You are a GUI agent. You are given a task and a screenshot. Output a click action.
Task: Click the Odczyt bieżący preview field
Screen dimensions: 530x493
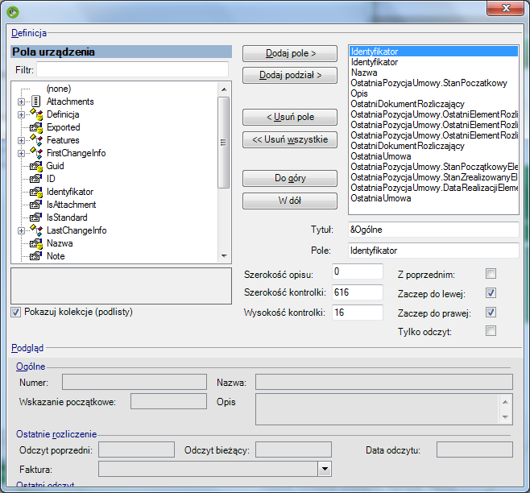click(x=293, y=449)
